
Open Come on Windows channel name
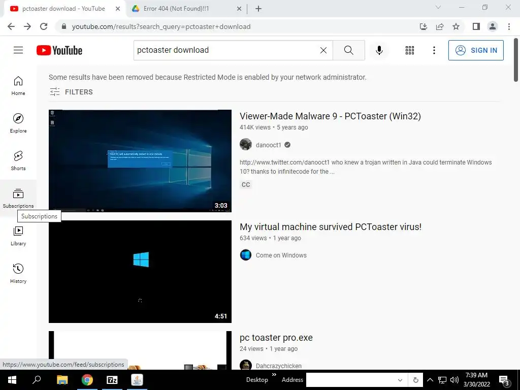pyautogui.click(x=281, y=255)
